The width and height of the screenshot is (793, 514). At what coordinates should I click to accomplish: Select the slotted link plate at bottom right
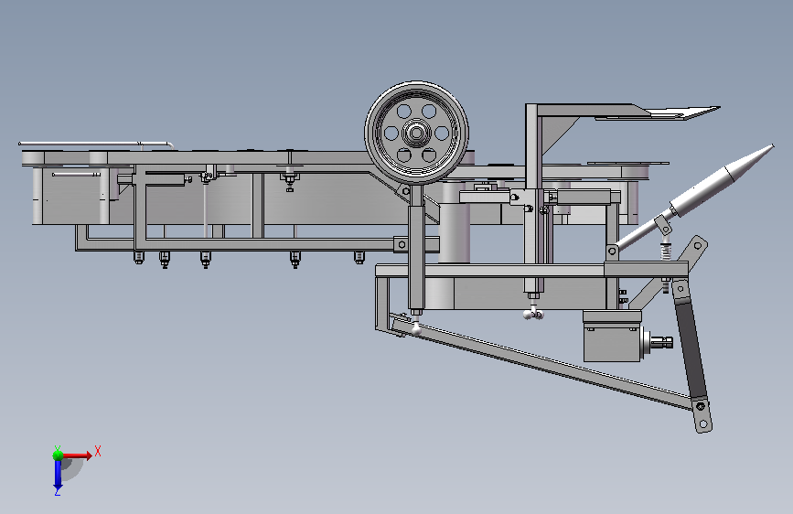(702, 415)
